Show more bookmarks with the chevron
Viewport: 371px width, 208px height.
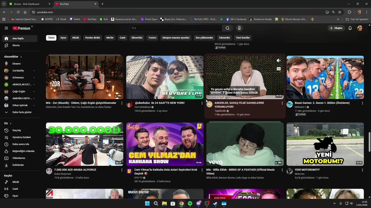tap(338, 19)
